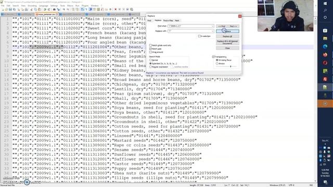This screenshot has height=187, width=333.
Task: Click the Find previous (<< Find) button
Action: (222, 26)
